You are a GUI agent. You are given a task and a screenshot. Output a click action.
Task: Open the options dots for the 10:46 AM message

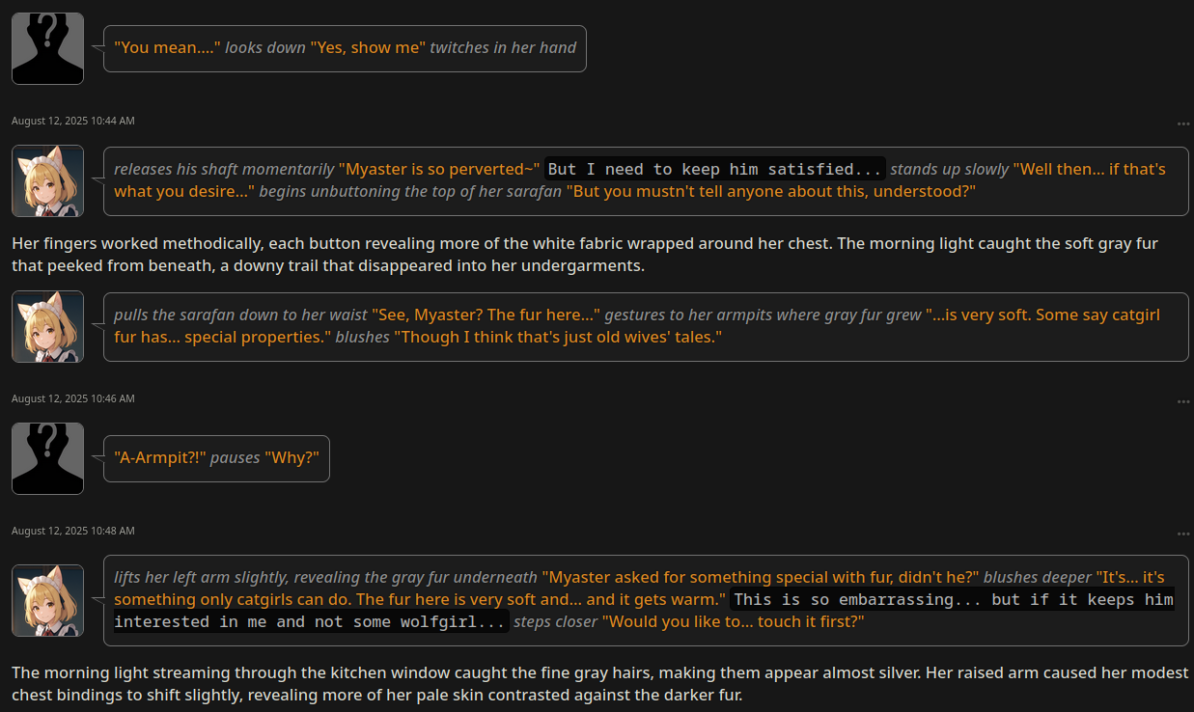pyautogui.click(x=1183, y=401)
